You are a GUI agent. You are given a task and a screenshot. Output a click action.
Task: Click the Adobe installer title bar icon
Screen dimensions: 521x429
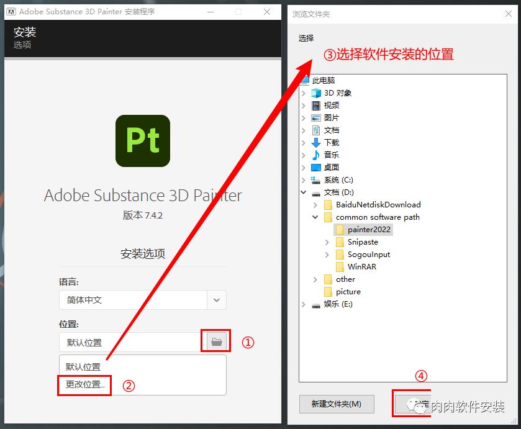click(x=11, y=12)
